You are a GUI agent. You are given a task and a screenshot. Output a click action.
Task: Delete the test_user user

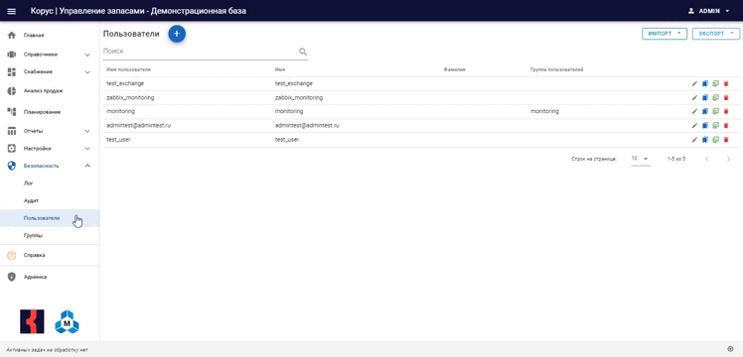point(726,140)
